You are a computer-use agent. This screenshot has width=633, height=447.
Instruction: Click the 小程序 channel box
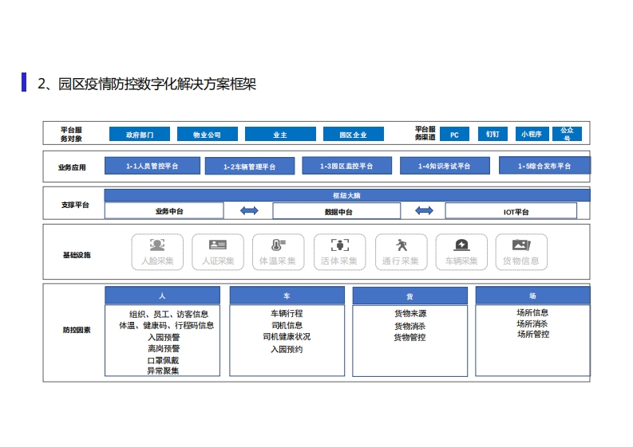pyautogui.click(x=532, y=134)
